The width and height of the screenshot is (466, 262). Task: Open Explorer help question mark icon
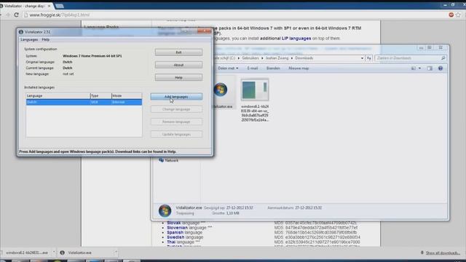click(441, 68)
